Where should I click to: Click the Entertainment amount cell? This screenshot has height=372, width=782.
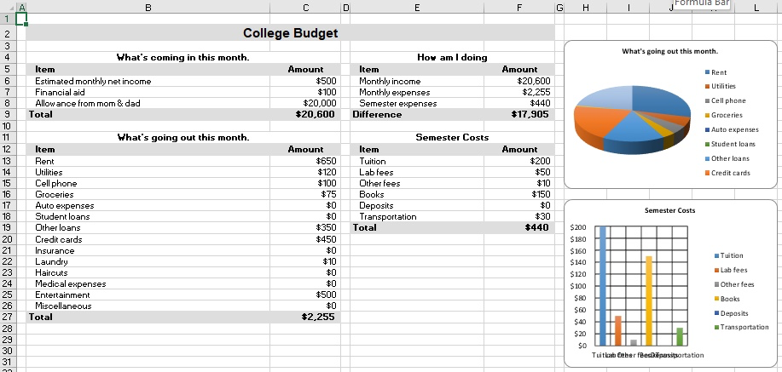click(x=305, y=295)
